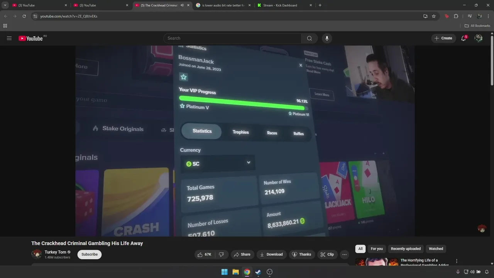The height and width of the screenshot is (278, 494).
Task: Click the address bar URL
Action: 69,16
